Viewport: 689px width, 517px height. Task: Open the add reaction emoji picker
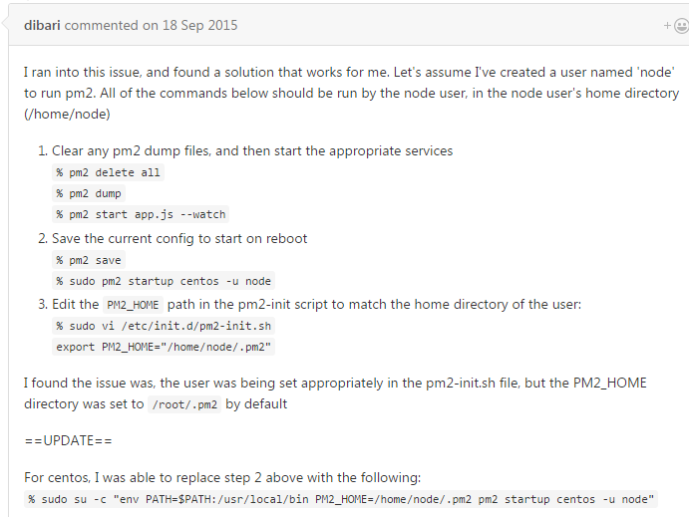pyautogui.click(x=674, y=26)
